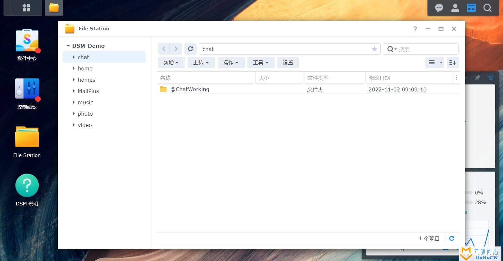Go forward with the right arrow button
This screenshot has width=503, height=261.
[x=176, y=49]
